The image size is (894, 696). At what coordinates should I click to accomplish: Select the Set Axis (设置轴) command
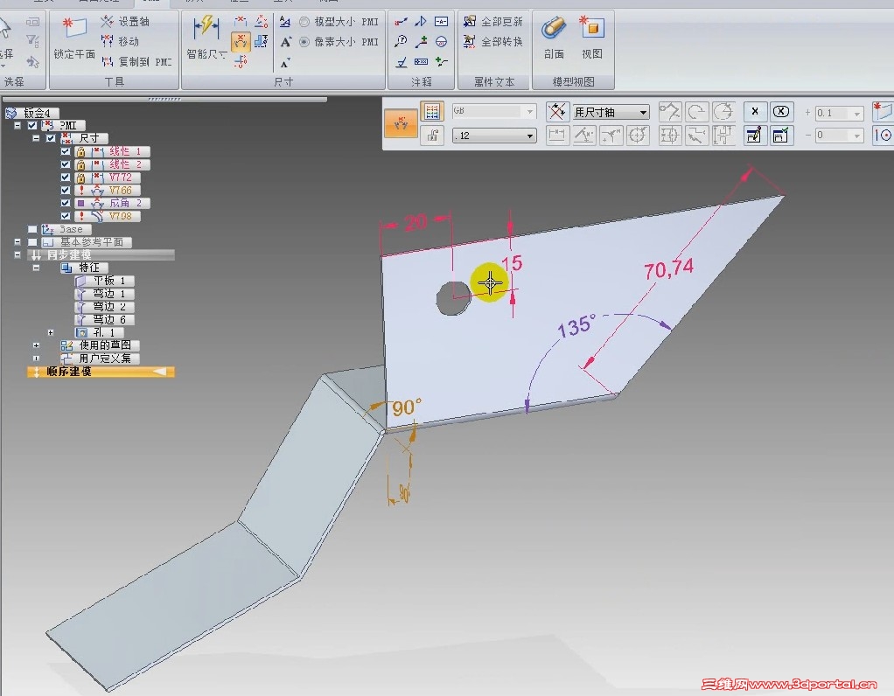coord(125,22)
